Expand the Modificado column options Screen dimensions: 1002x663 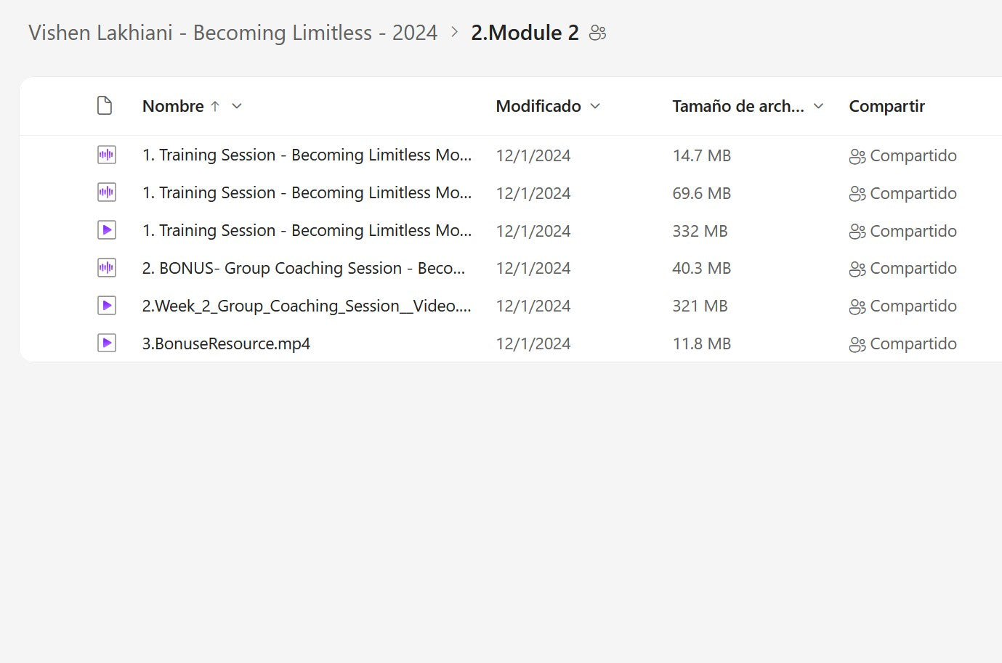(x=596, y=106)
